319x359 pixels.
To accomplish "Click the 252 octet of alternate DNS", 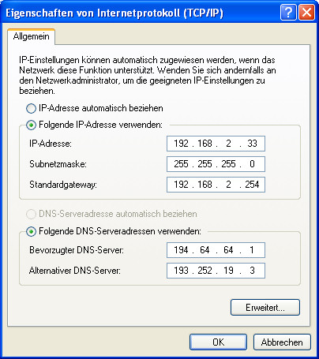I will coord(205,271).
